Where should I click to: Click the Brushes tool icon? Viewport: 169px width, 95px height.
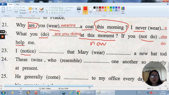click(x=41, y=9)
